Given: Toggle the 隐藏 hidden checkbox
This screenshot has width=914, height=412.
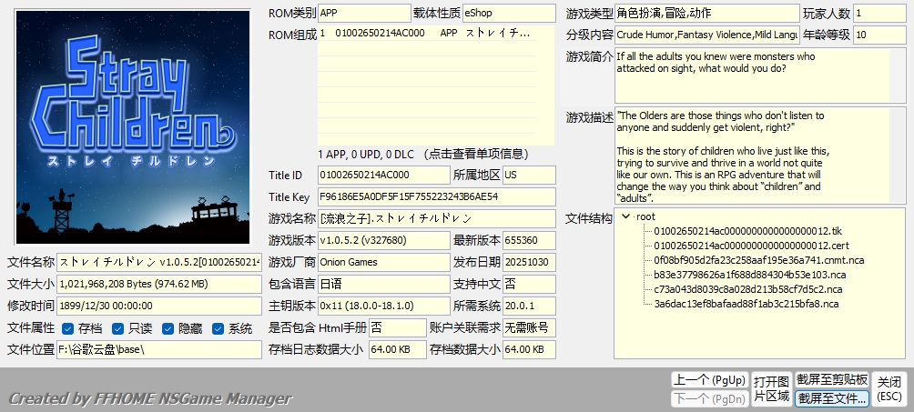Looking at the screenshot, I should [168, 329].
